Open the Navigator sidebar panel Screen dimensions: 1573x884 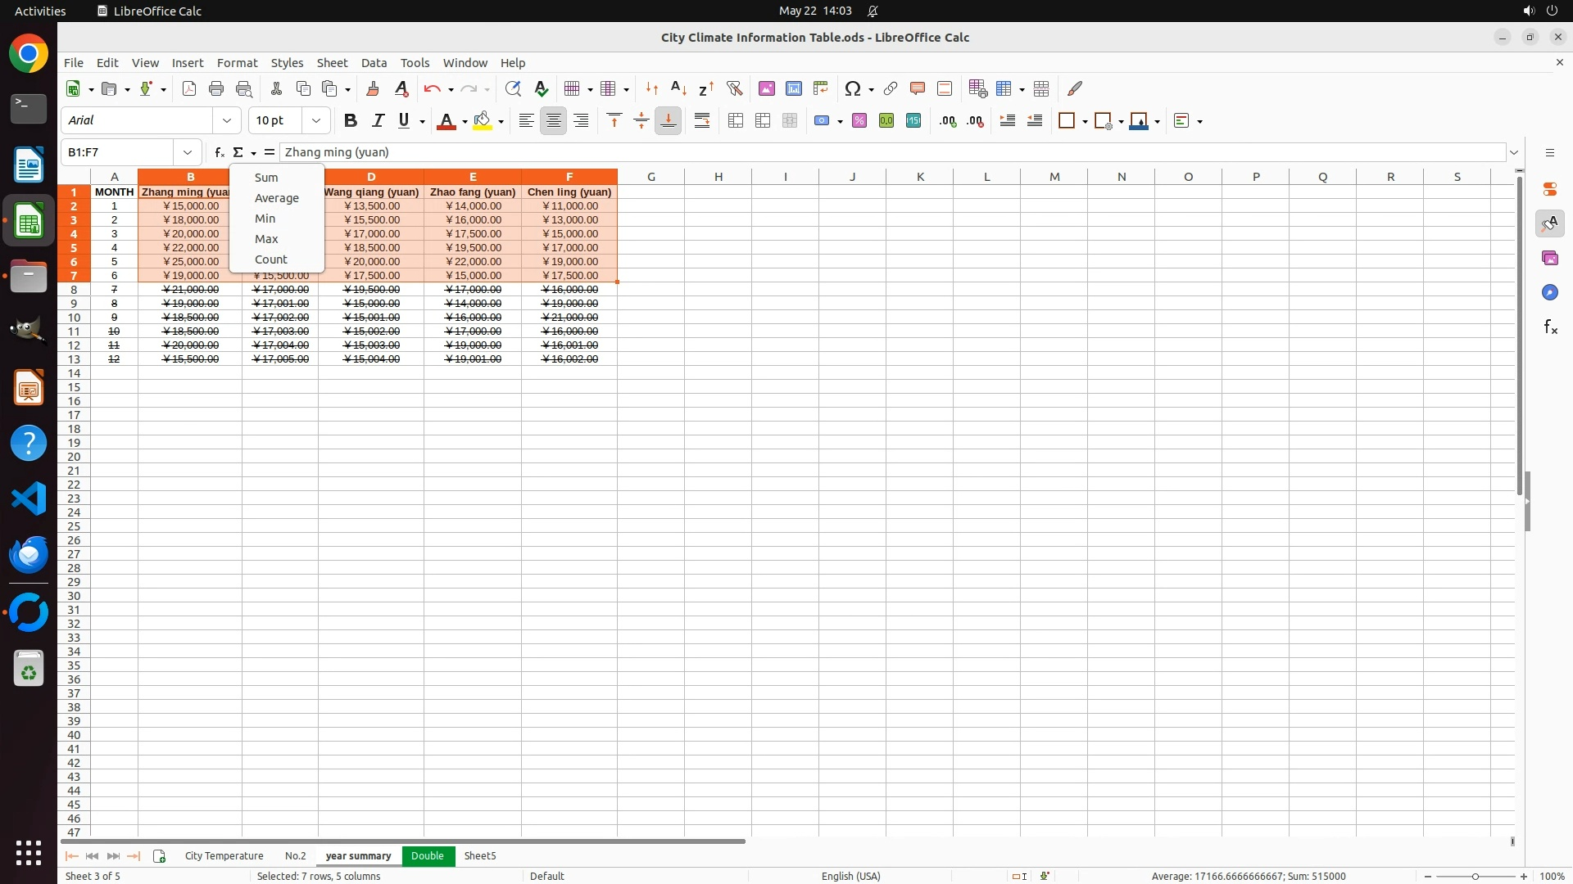[1549, 293]
